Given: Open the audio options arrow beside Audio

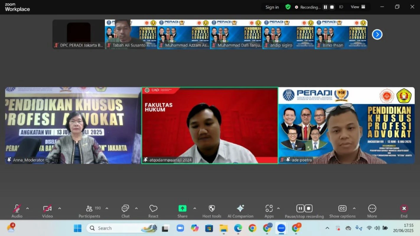Looking at the screenshot, I should click(x=27, y=209).
